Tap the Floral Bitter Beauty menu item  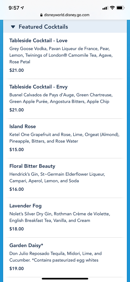click(65, 178)
